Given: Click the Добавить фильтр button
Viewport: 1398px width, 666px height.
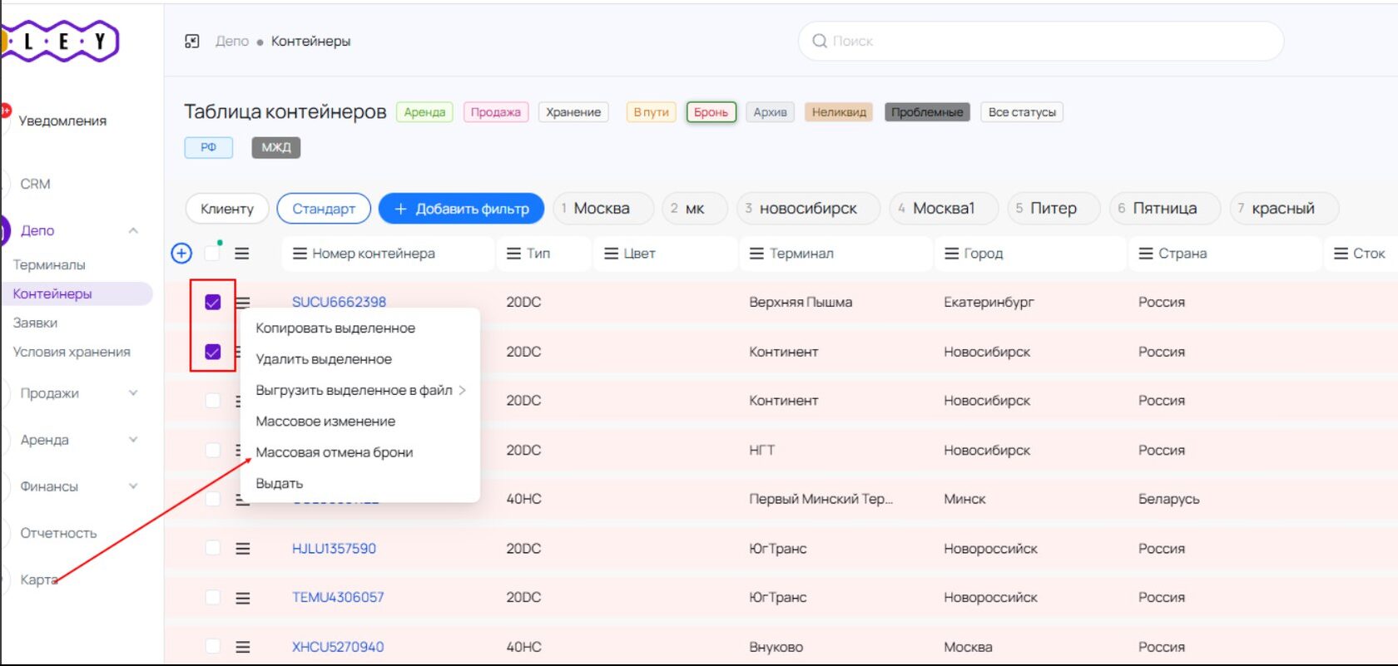Looking at the screenshot, I should pyautogui.click(x=461, y=209).
